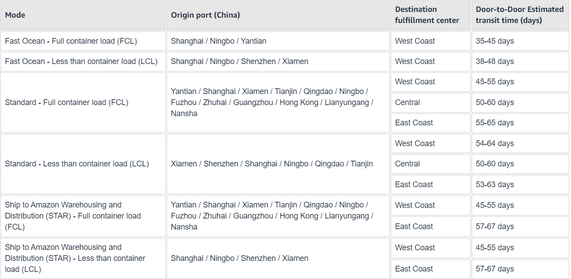Select the Origin port (China) header
Image resolution: width=571 pixels, height=279 pixels.
(206, 15)
